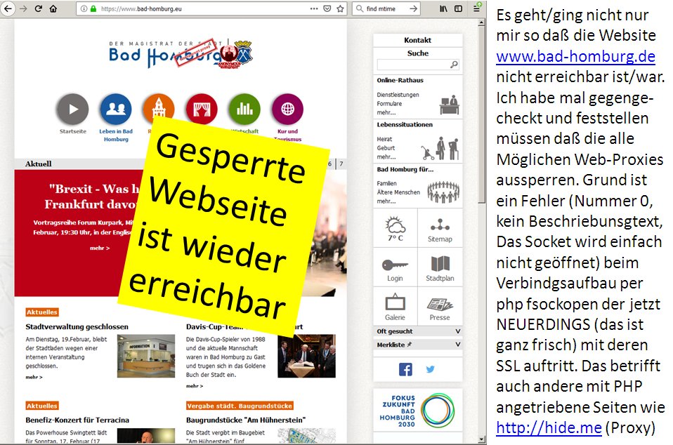The height and width of the screenshot is (445, 673).
Task: Click the website Suche input field
Action: pos(413,65)
